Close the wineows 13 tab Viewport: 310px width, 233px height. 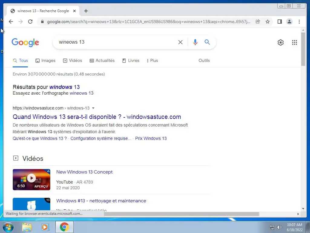point(74,11)
